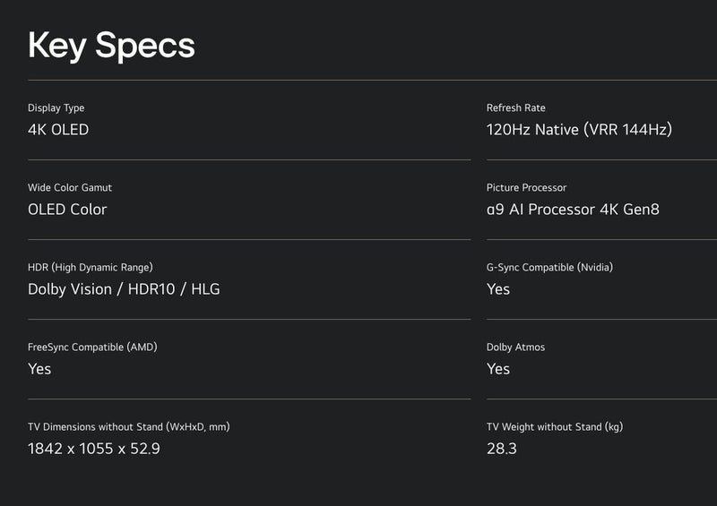Select the 120Hz Native (VRR 144Hz) value

579,130
